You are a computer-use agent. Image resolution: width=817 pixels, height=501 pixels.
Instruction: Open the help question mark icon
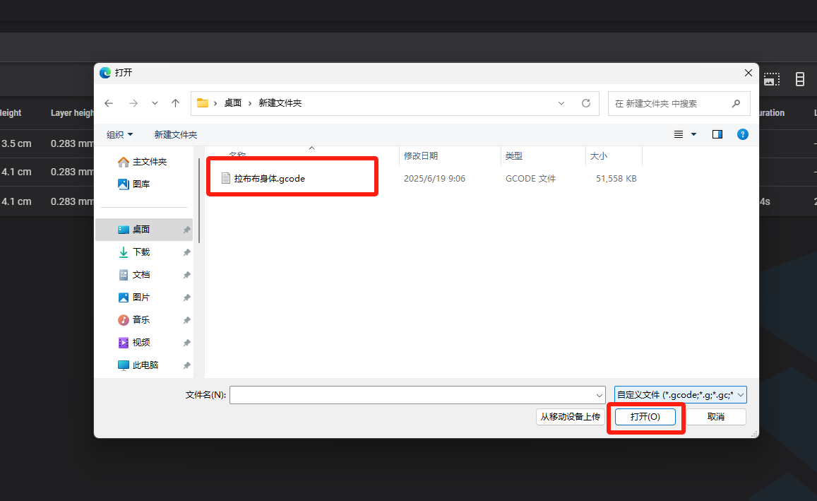[742, 134]
